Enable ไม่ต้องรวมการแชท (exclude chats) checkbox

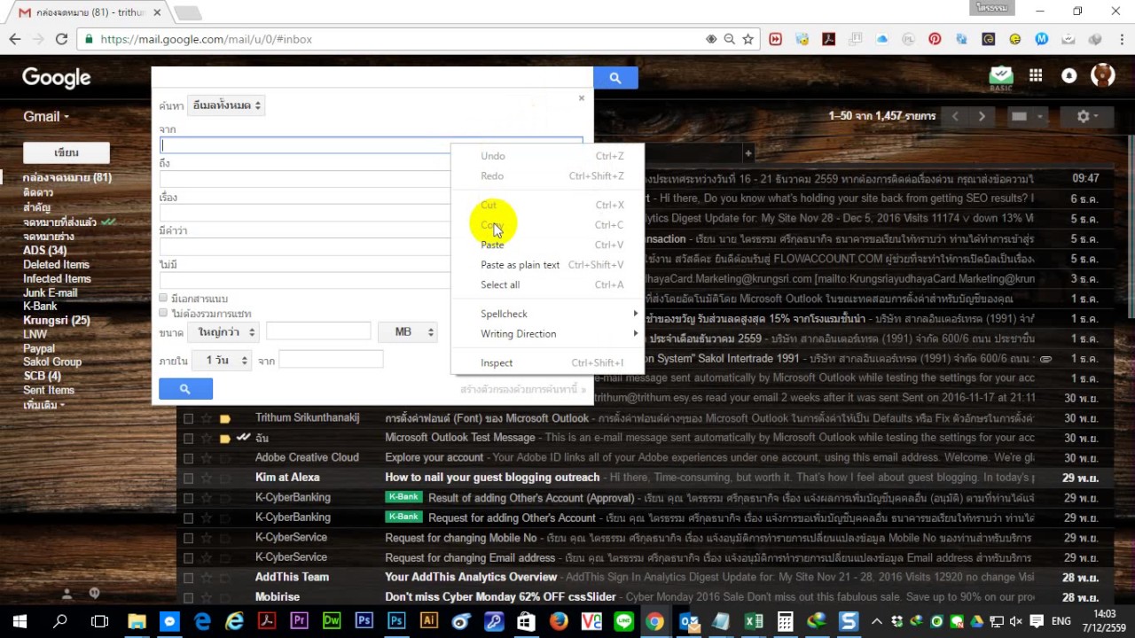(x=163, y=313)
